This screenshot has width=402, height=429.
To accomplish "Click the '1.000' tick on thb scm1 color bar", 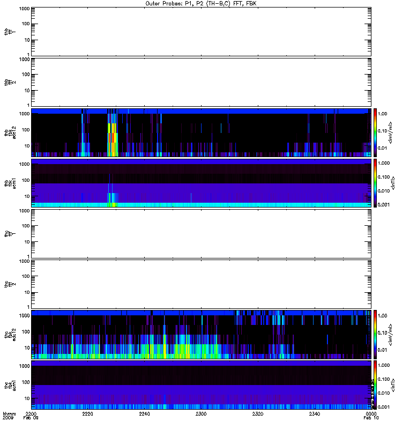I will tap(384, 163).
